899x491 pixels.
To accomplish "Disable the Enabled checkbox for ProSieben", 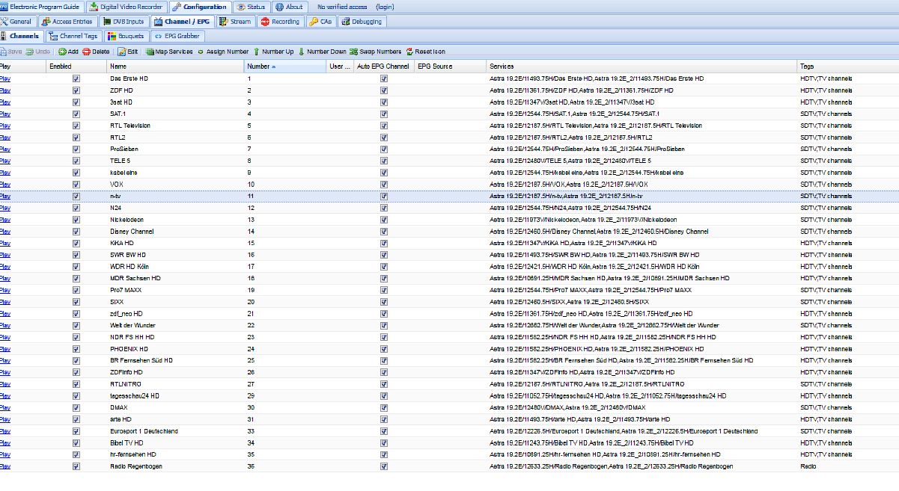I will pos(76,149).
